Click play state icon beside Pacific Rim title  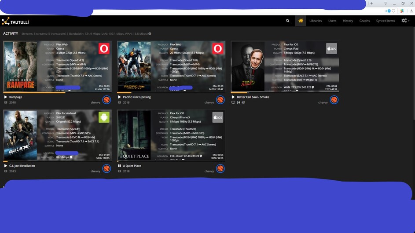119,97
